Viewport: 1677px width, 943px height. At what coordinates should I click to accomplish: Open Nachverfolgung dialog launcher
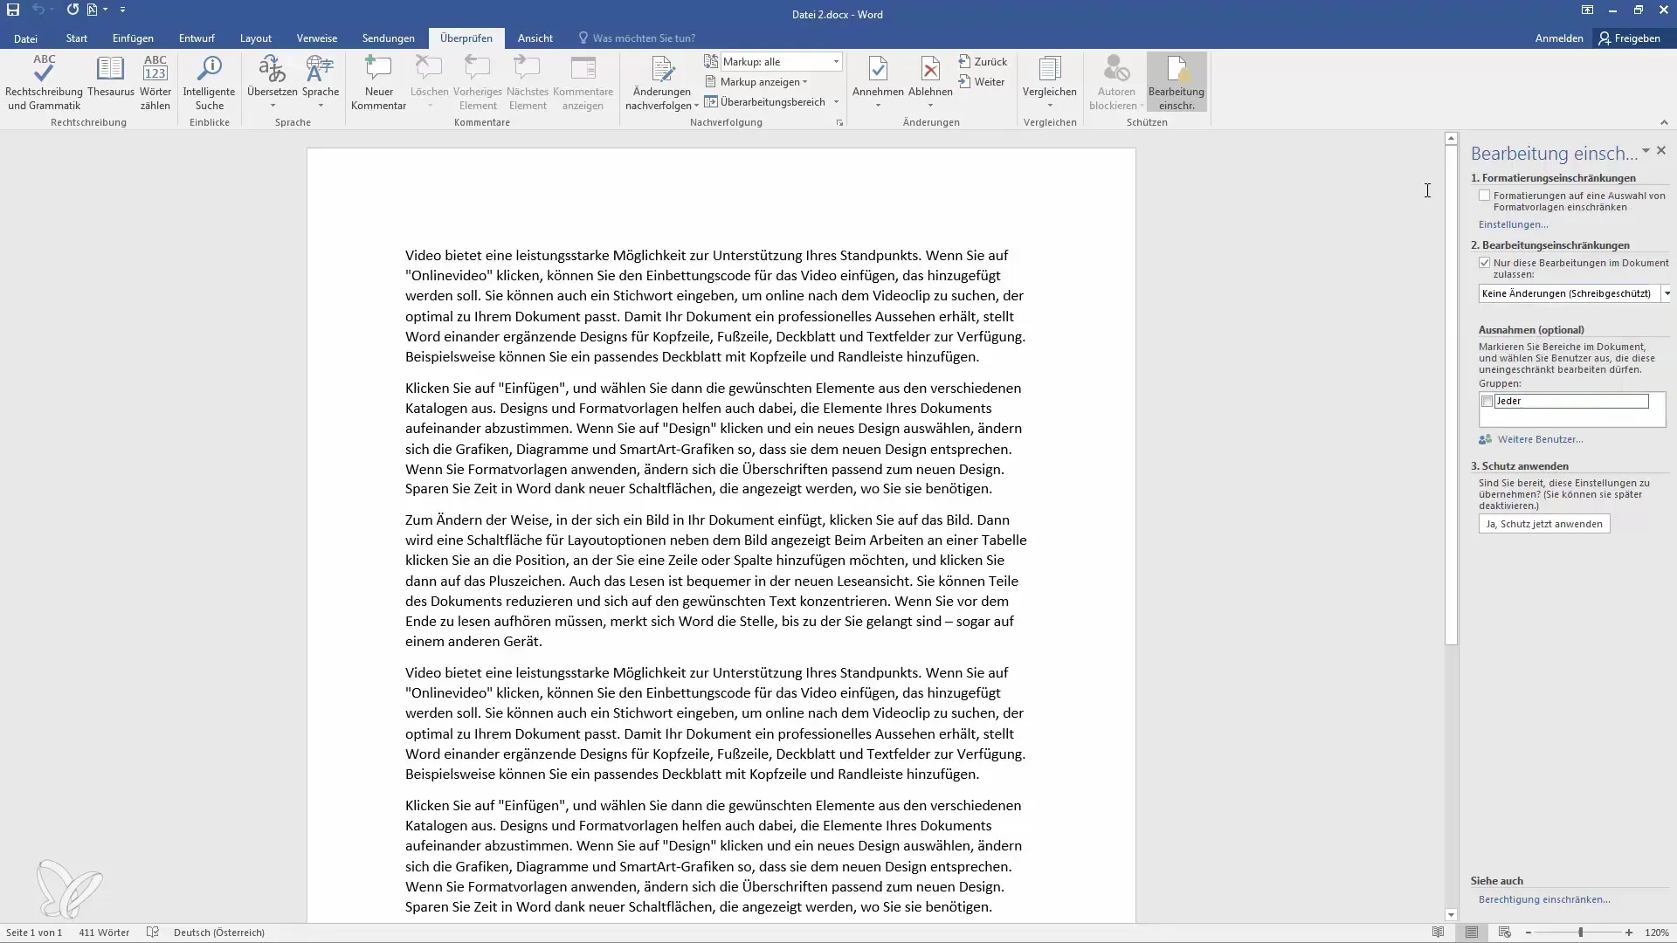click(839, 123)
